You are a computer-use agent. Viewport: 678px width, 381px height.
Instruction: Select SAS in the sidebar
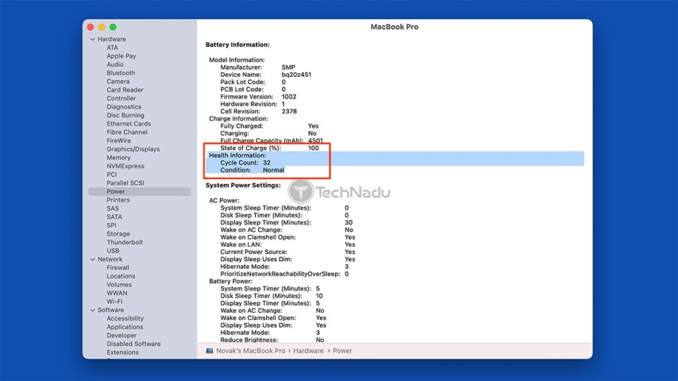[x=113, y=208]
